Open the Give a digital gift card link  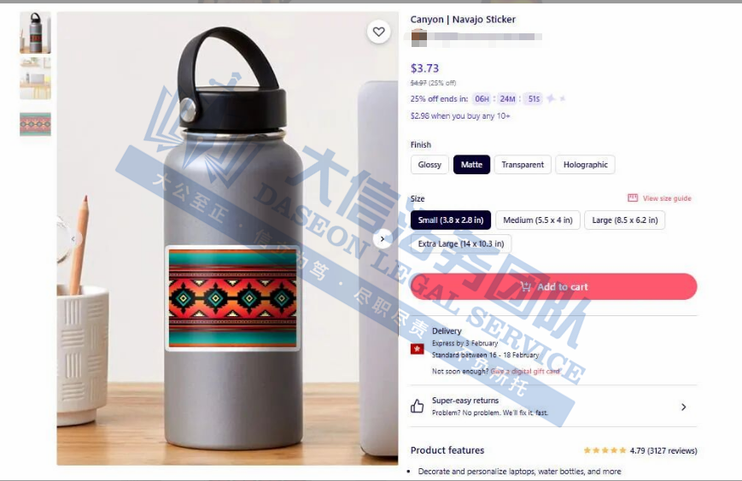click(525, 371)
